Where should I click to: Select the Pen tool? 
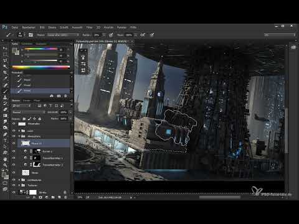pyautogui.click(x=5, y=134)
